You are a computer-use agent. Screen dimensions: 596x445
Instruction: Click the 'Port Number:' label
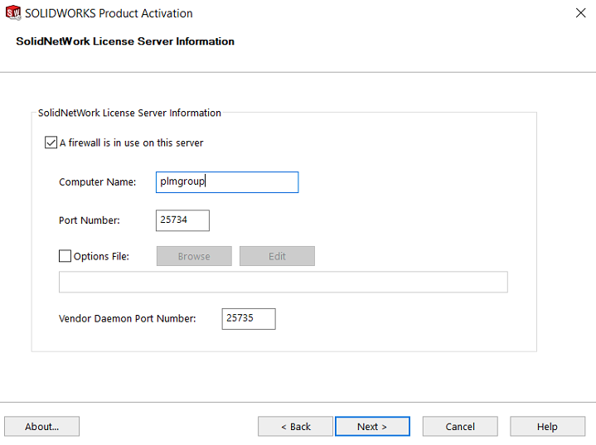(x=90, y=220)
